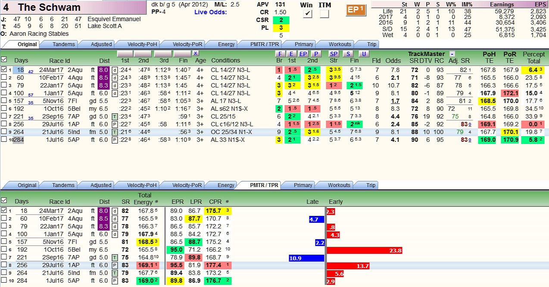Click the F pace-style filter button
This screenshot has height=287, width=549.
pyautogui.click(x=280, y=53)
